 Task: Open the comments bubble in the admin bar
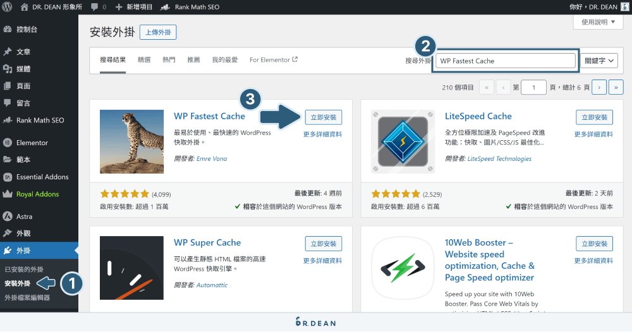99,7
